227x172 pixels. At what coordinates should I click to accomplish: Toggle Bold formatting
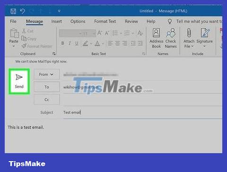(x=62, y=43)
